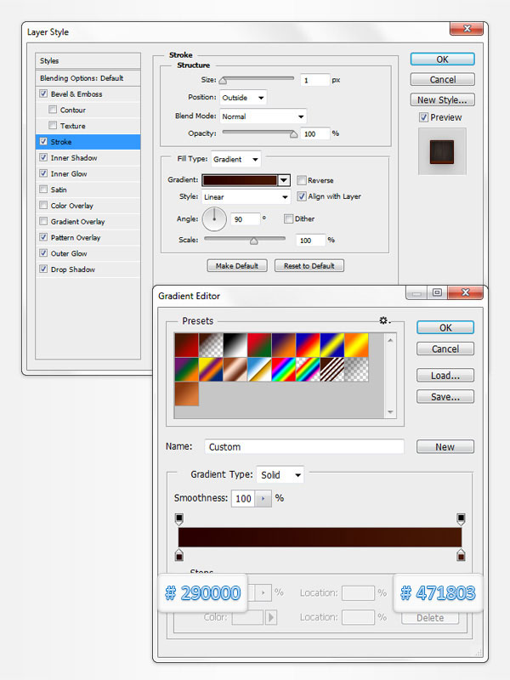Open the Gradient Type Solid dropdown
Screen dimensions: 510x680
point(280,475)
